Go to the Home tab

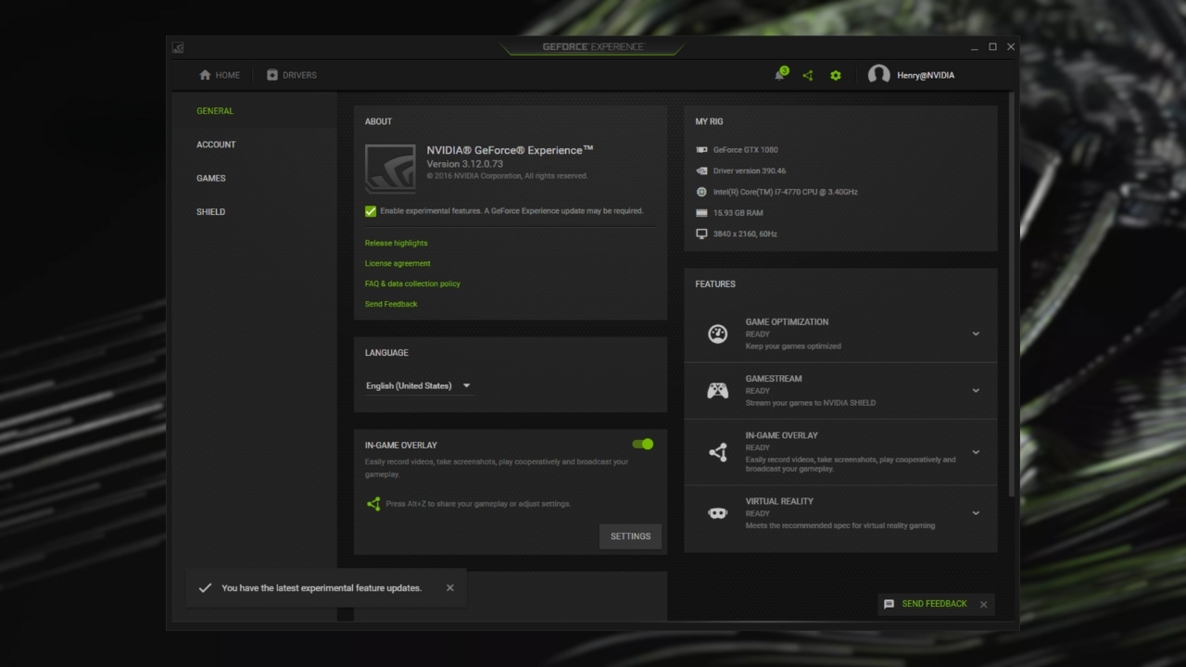coord(220,75)
